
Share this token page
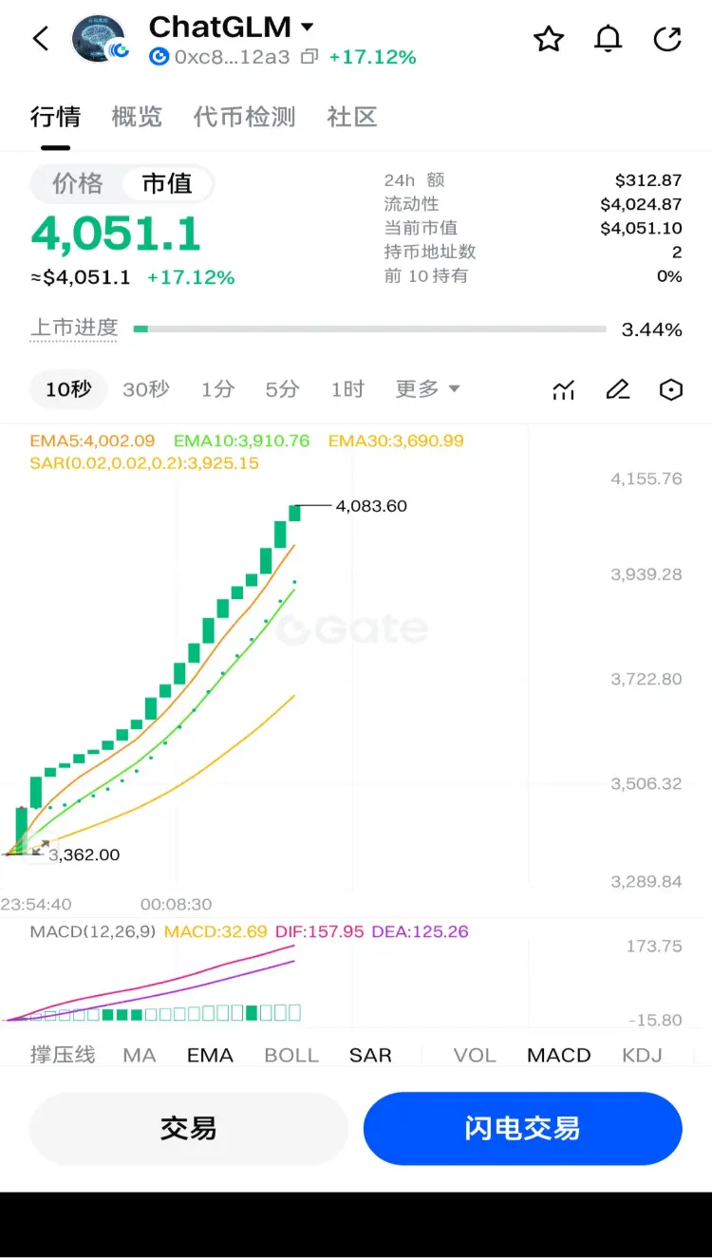[x=667, y=39]
